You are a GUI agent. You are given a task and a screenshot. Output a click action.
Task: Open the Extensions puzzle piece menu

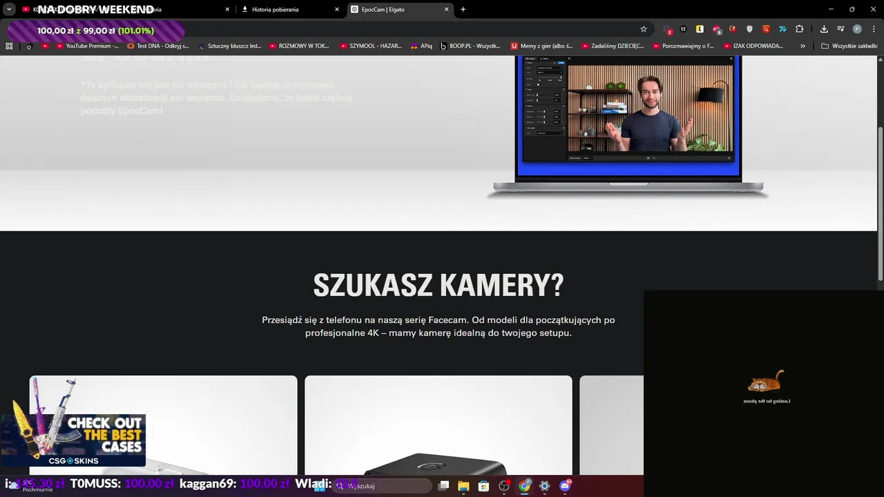click(799, 29)
